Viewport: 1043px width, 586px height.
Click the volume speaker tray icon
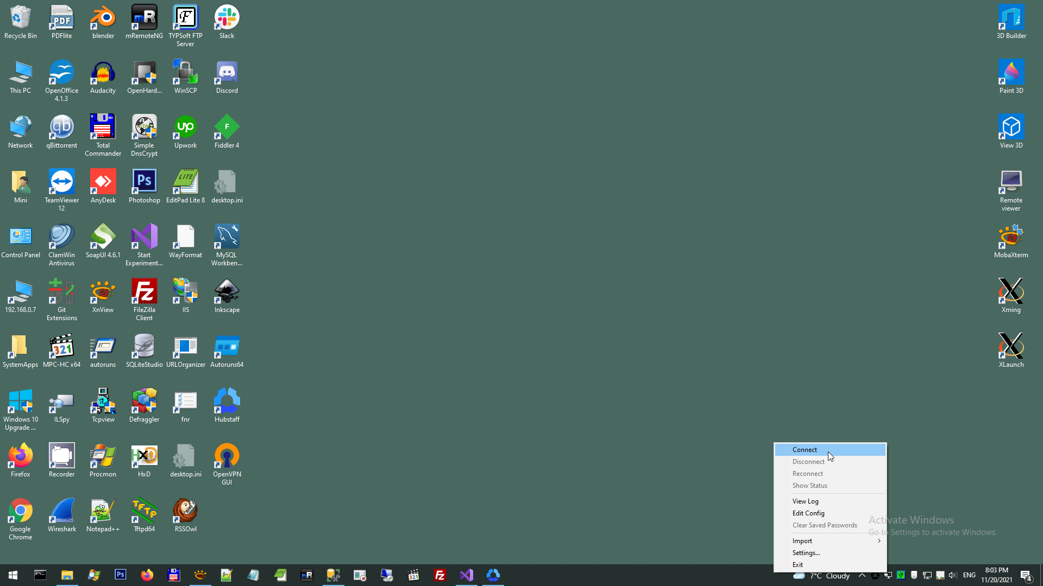coord(953,575)
